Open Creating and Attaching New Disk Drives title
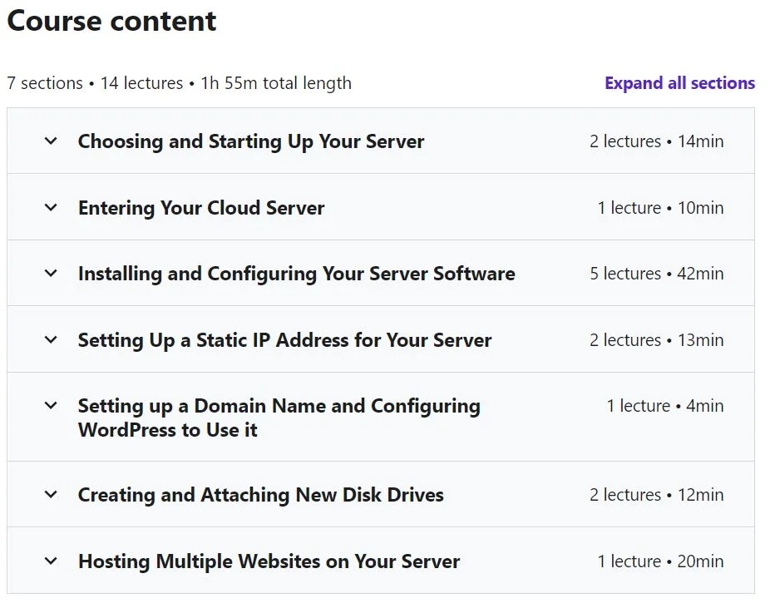Screen dimensions: 770x613 [261, 495]
